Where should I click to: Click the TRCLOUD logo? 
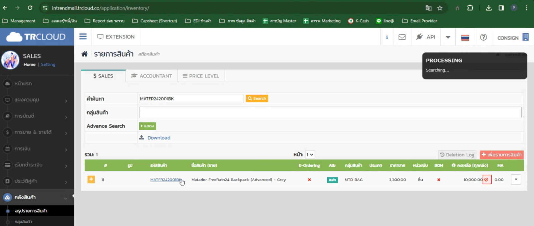(36, 37)
